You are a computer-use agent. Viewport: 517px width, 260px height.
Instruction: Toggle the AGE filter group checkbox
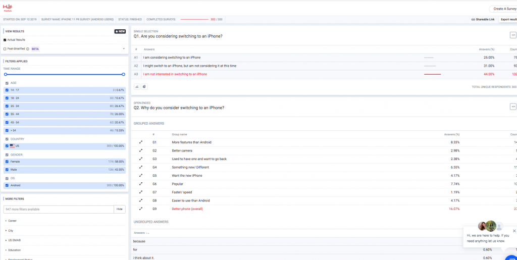pos(7,83)
